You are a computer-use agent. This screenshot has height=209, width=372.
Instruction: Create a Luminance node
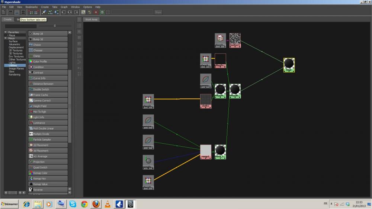coord(48,123)
